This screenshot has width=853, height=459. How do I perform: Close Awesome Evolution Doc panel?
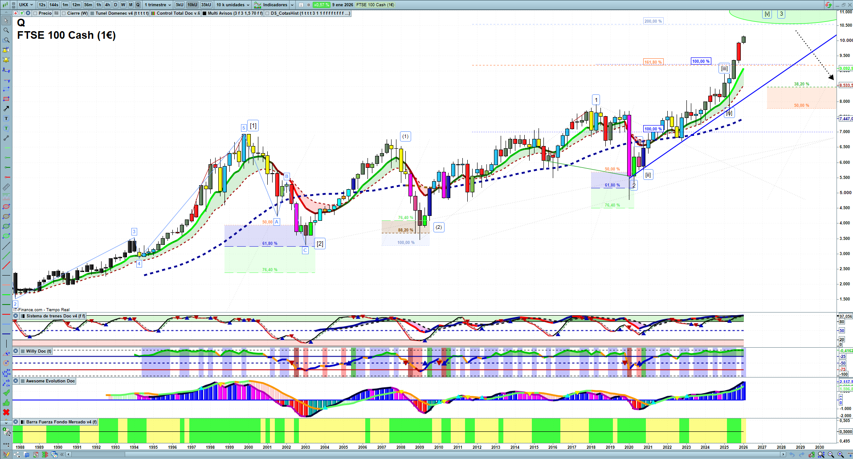point(16,381)
